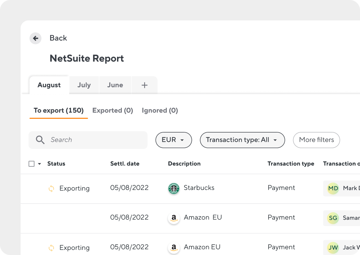This screenshot has height=255, width=360.
Task: Sort by the Status column header
Action: pos(56,164)
